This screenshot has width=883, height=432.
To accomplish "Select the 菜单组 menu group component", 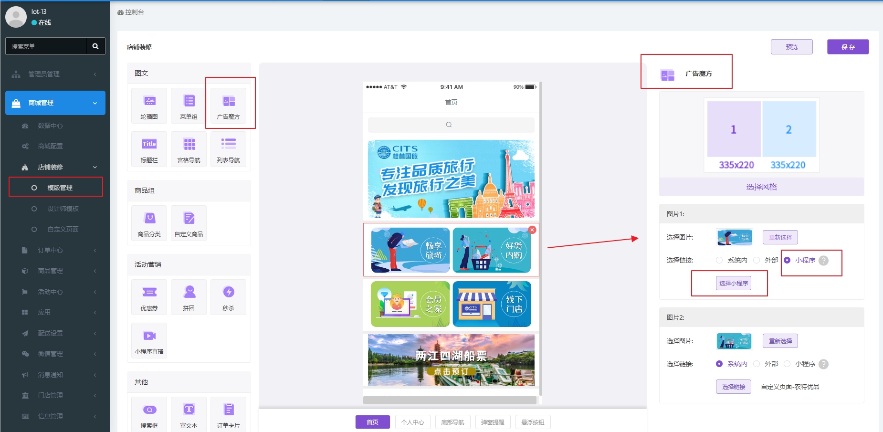I will (x=189, y=106).
